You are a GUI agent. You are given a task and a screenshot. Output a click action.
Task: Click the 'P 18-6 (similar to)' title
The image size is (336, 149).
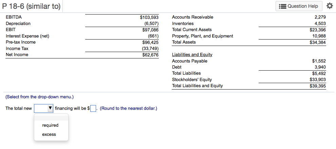pos(31,6)
